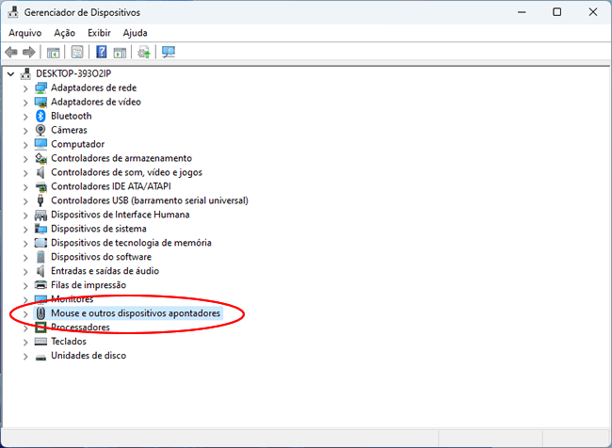Expand Unidades de disco chevron

[x=25, y=356]
